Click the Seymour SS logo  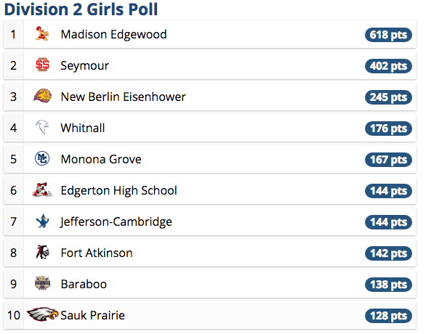(42, 65)
